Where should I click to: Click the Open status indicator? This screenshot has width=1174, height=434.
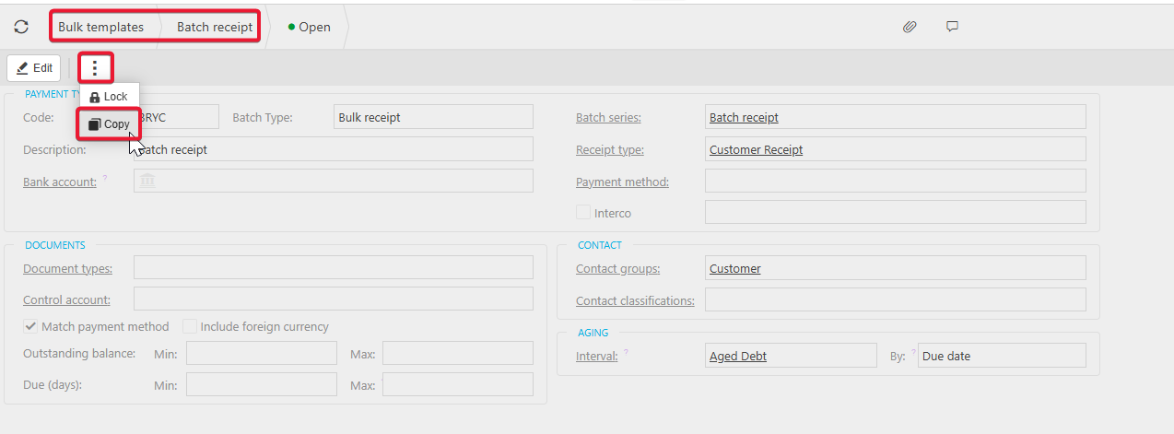pos(309,27)
